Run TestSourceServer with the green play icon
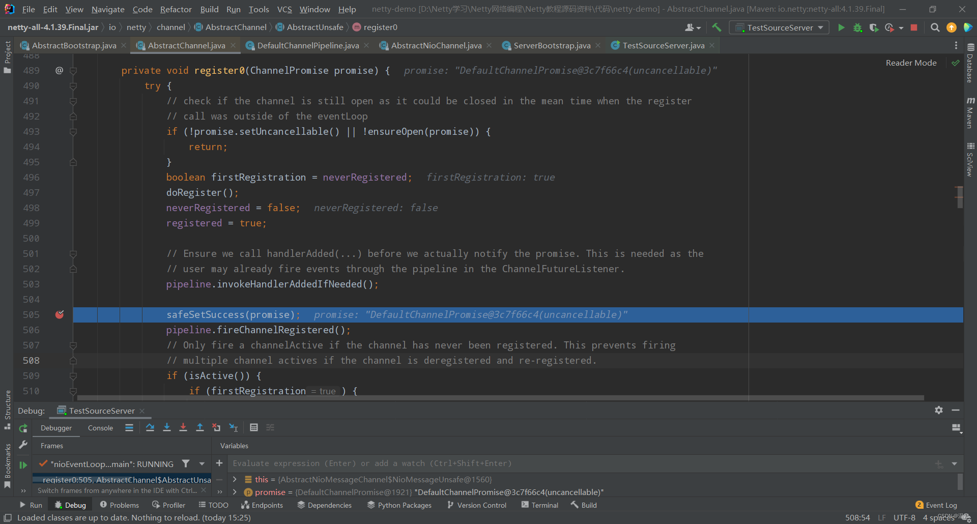Viewport: 977px width, 524px height. pyautogui.click(x=841, y=27)
